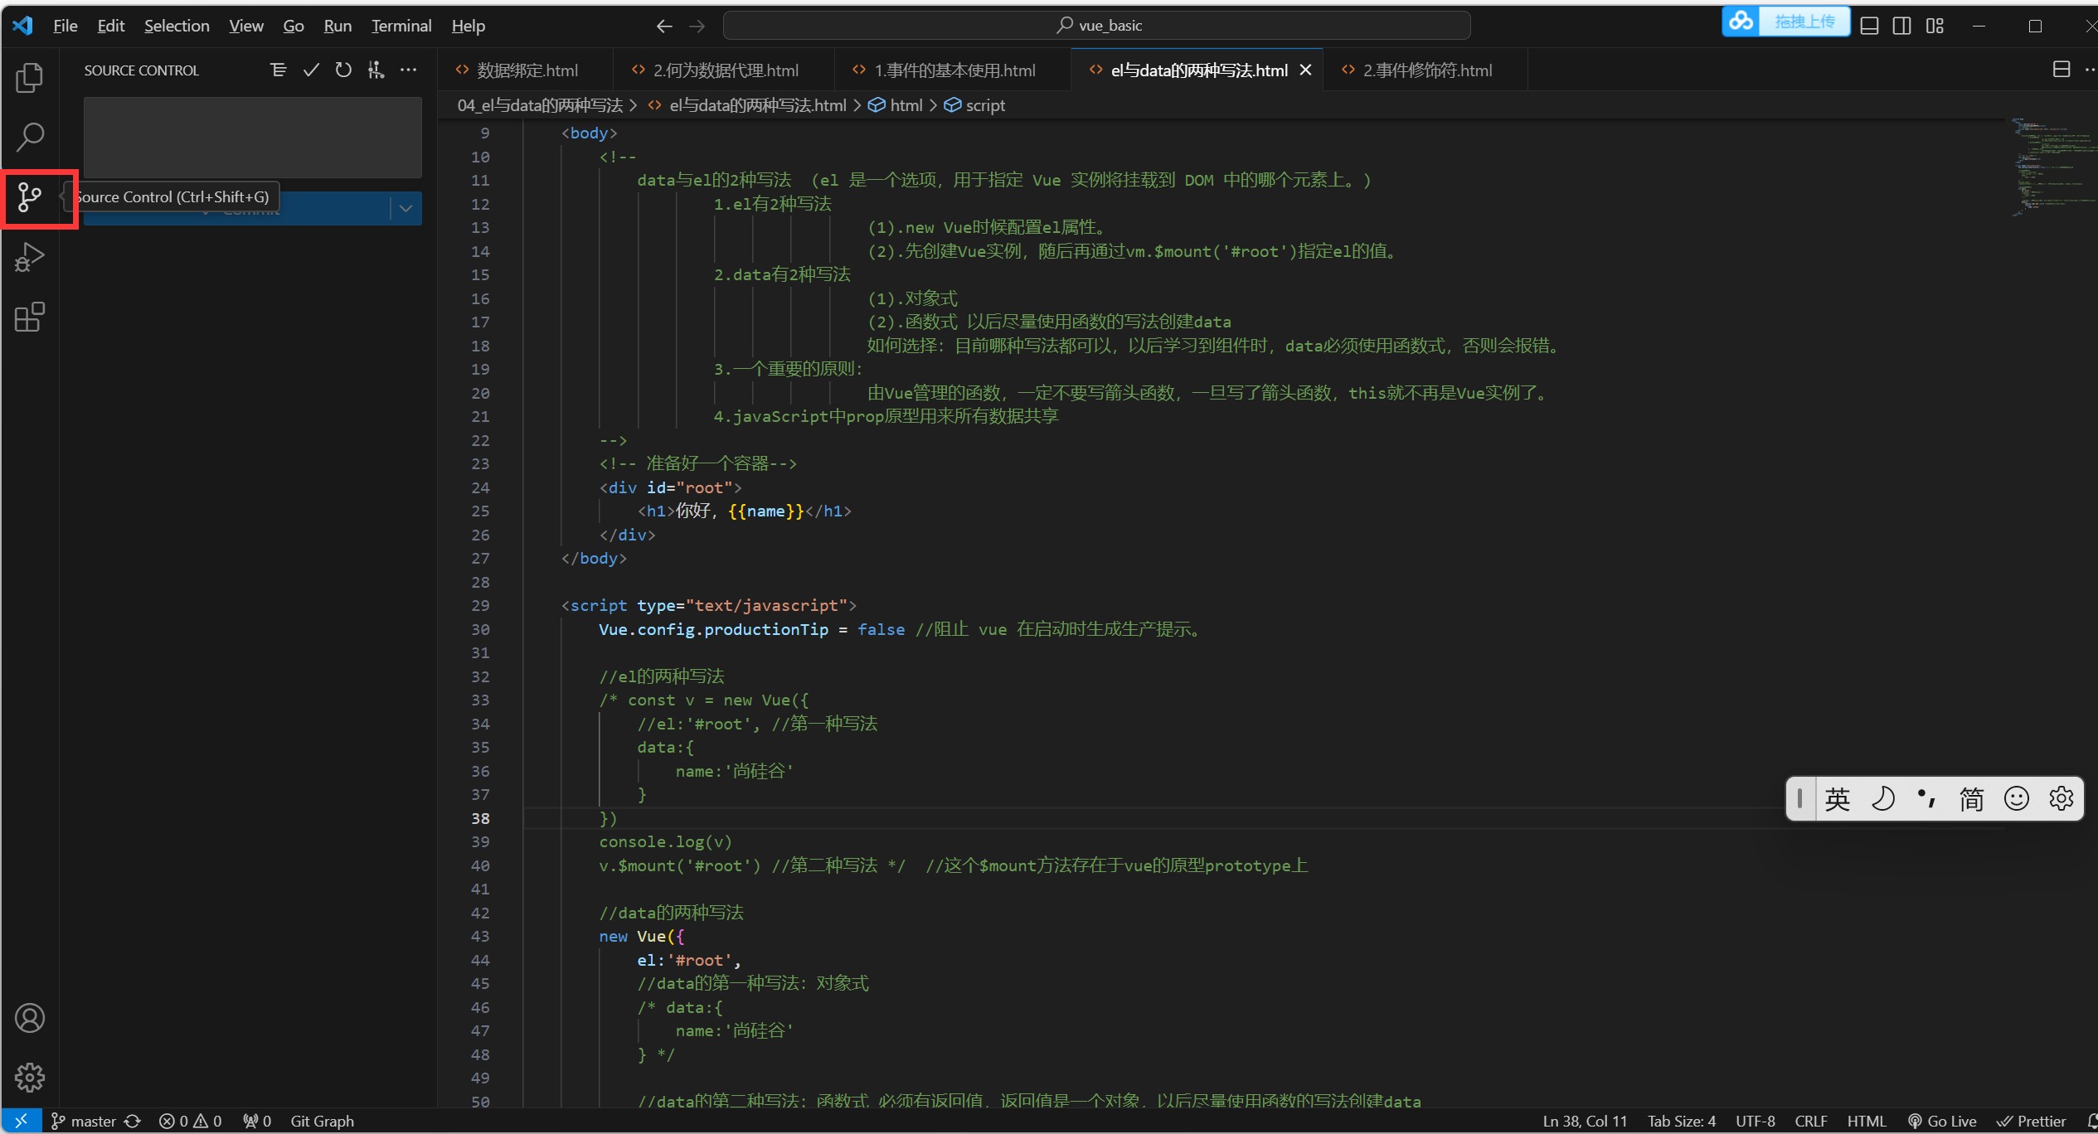This screenshot has height=1134, width=2098.
Task: Toggle IME half-moon width mode
Action: [x=1882, y=799]
